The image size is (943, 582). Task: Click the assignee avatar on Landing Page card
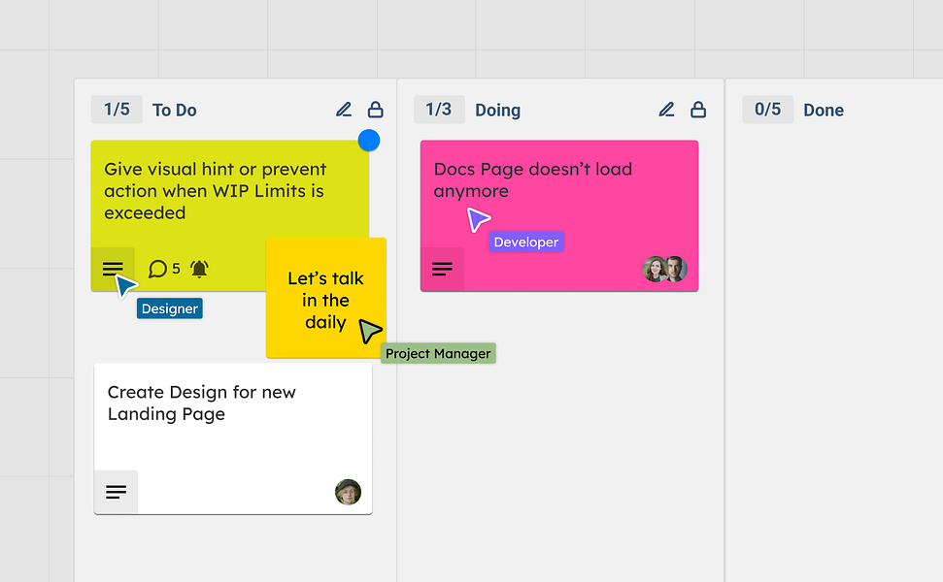click(349, 492)
